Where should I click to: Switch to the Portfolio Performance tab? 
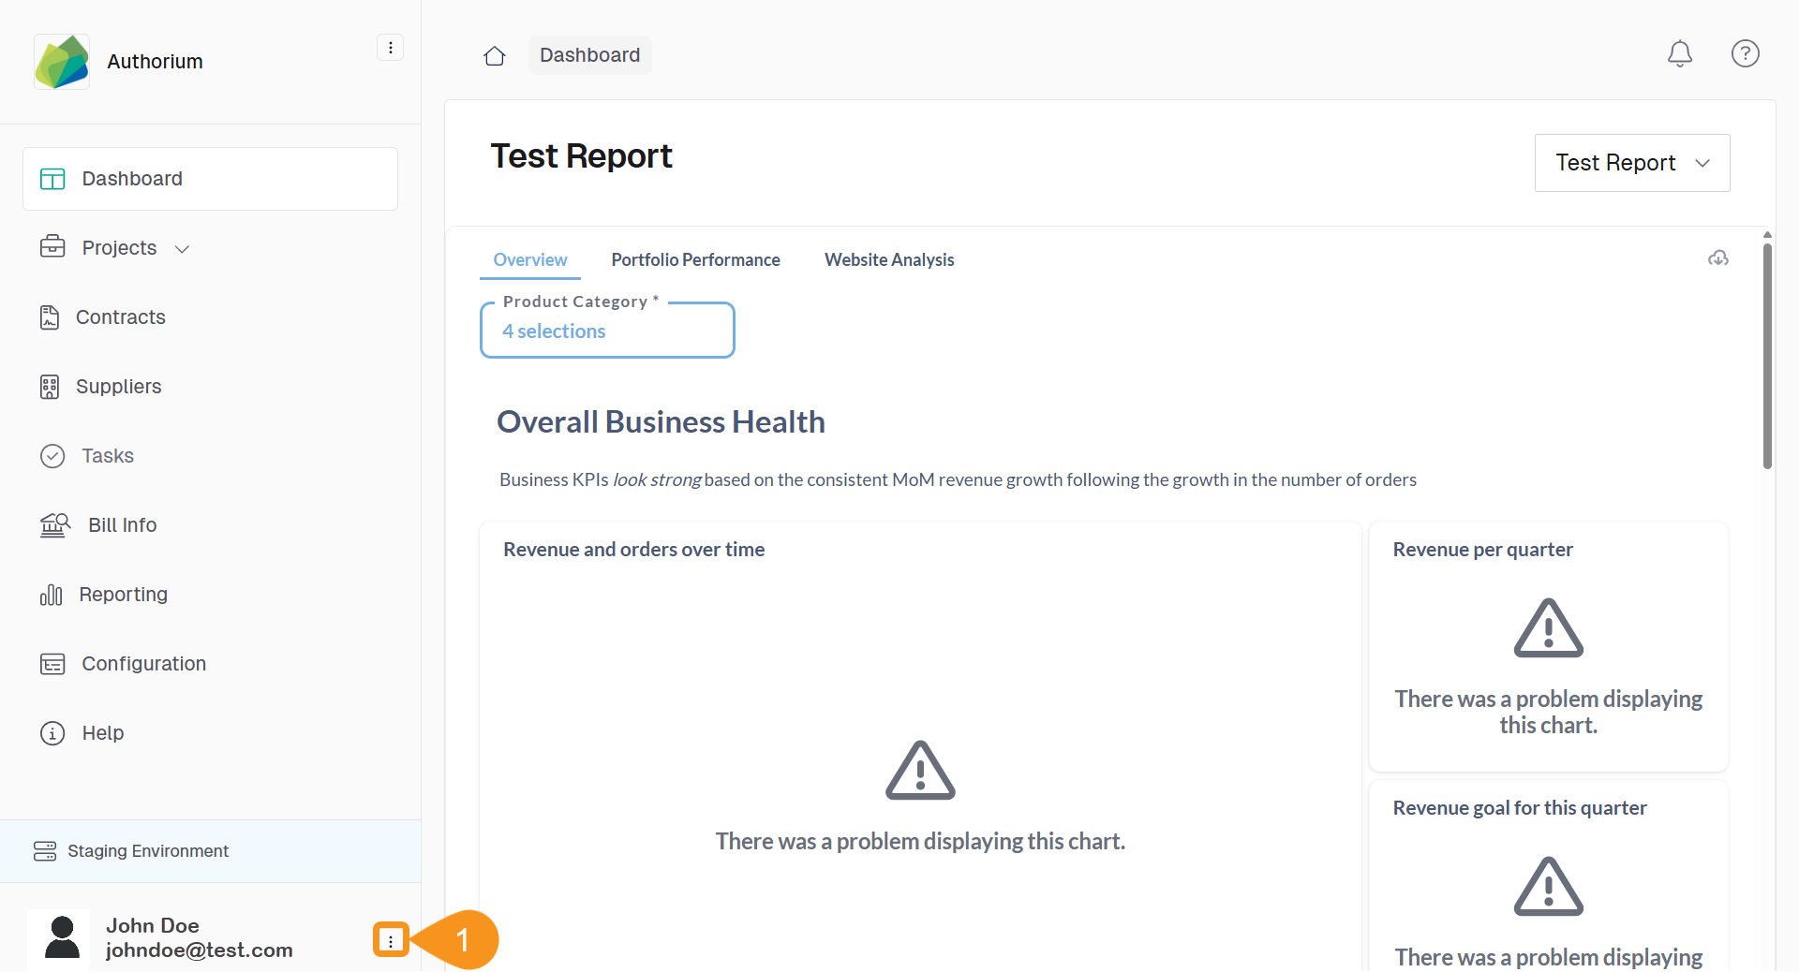[x=695, y=260]
